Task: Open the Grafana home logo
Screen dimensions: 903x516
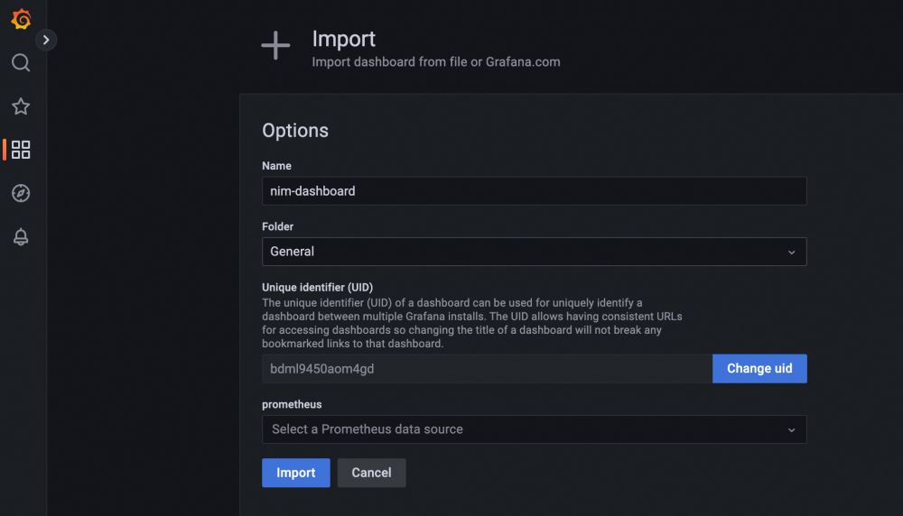Action: pos(22,19)
